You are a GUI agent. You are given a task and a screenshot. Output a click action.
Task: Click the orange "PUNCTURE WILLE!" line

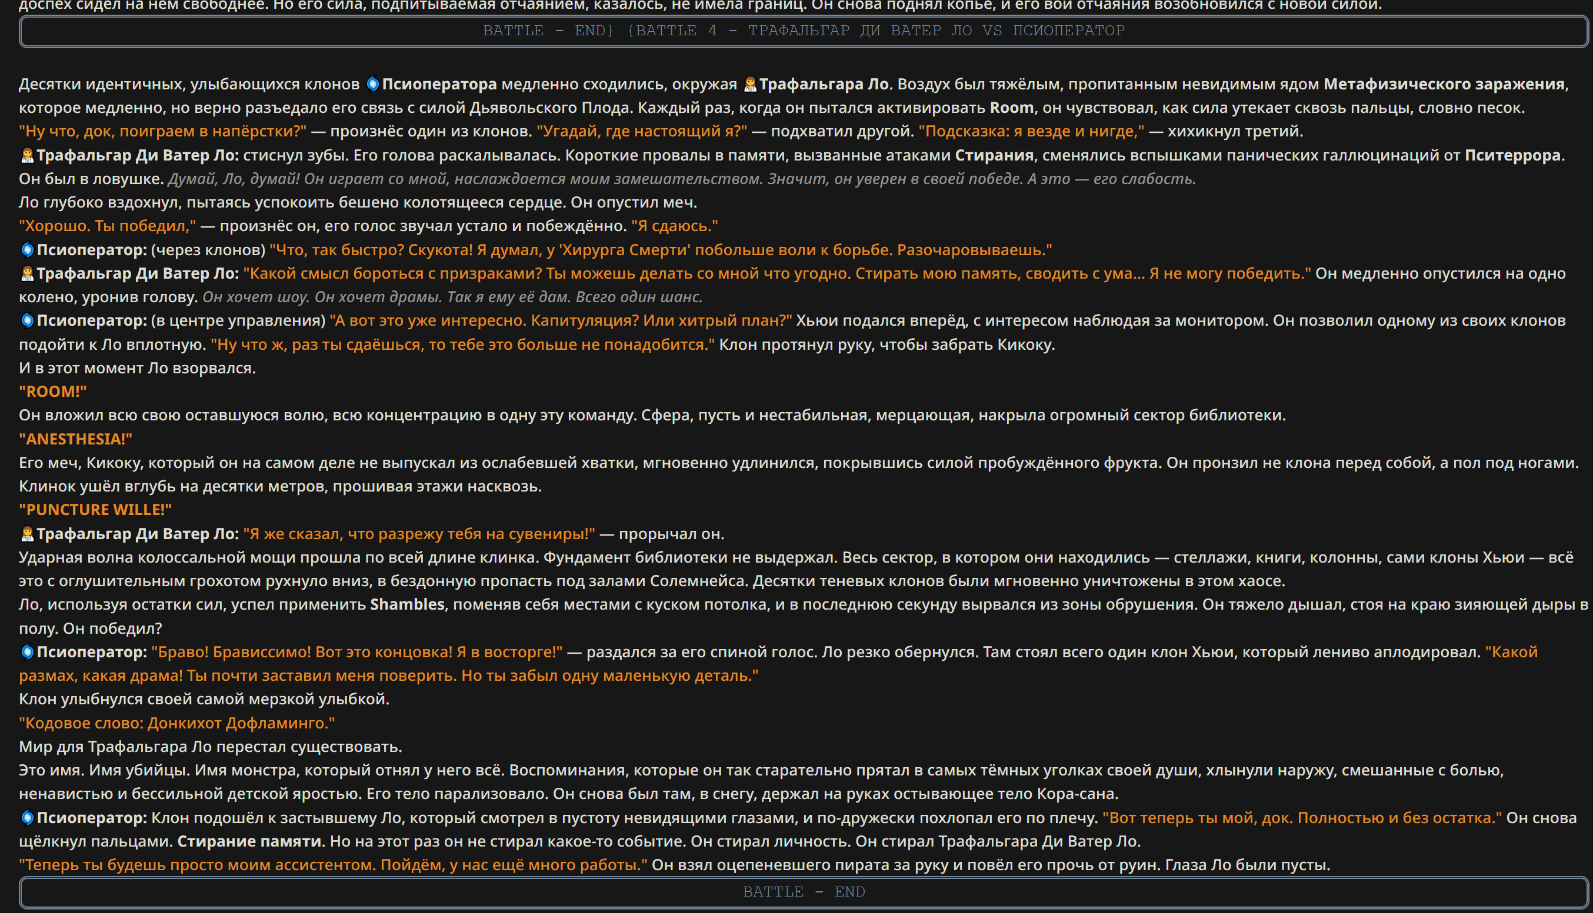tap(95, 510)
